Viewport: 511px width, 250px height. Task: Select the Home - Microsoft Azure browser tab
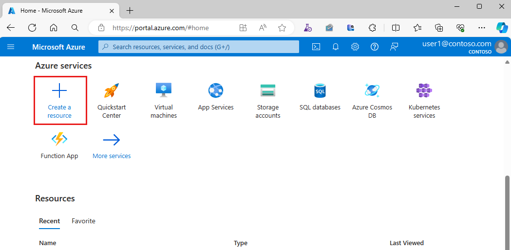(61, 11)
